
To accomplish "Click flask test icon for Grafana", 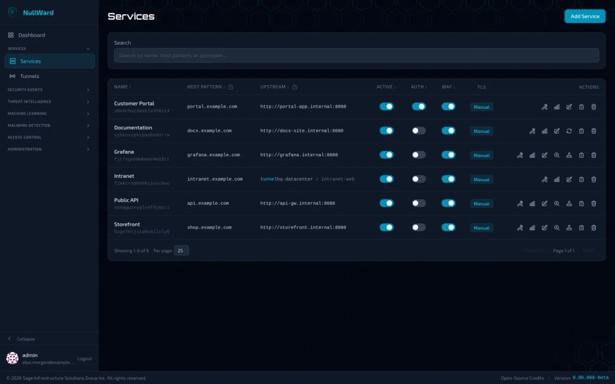I will click(x=569, y=155).
